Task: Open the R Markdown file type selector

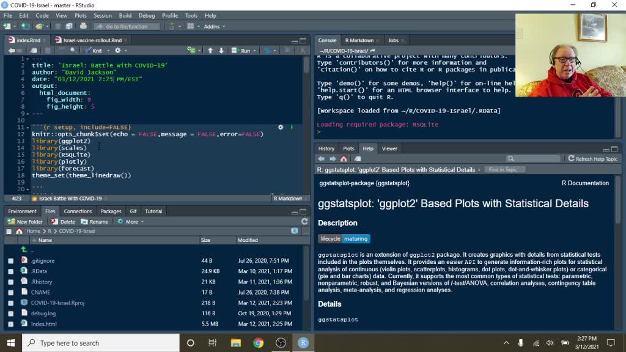Action: pos(290,199)
